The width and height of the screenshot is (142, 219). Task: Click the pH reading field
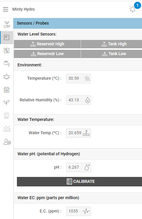[x=79, y=167]
